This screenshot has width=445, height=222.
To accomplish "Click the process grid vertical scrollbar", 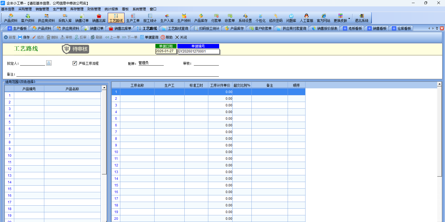I will (439, 131).
